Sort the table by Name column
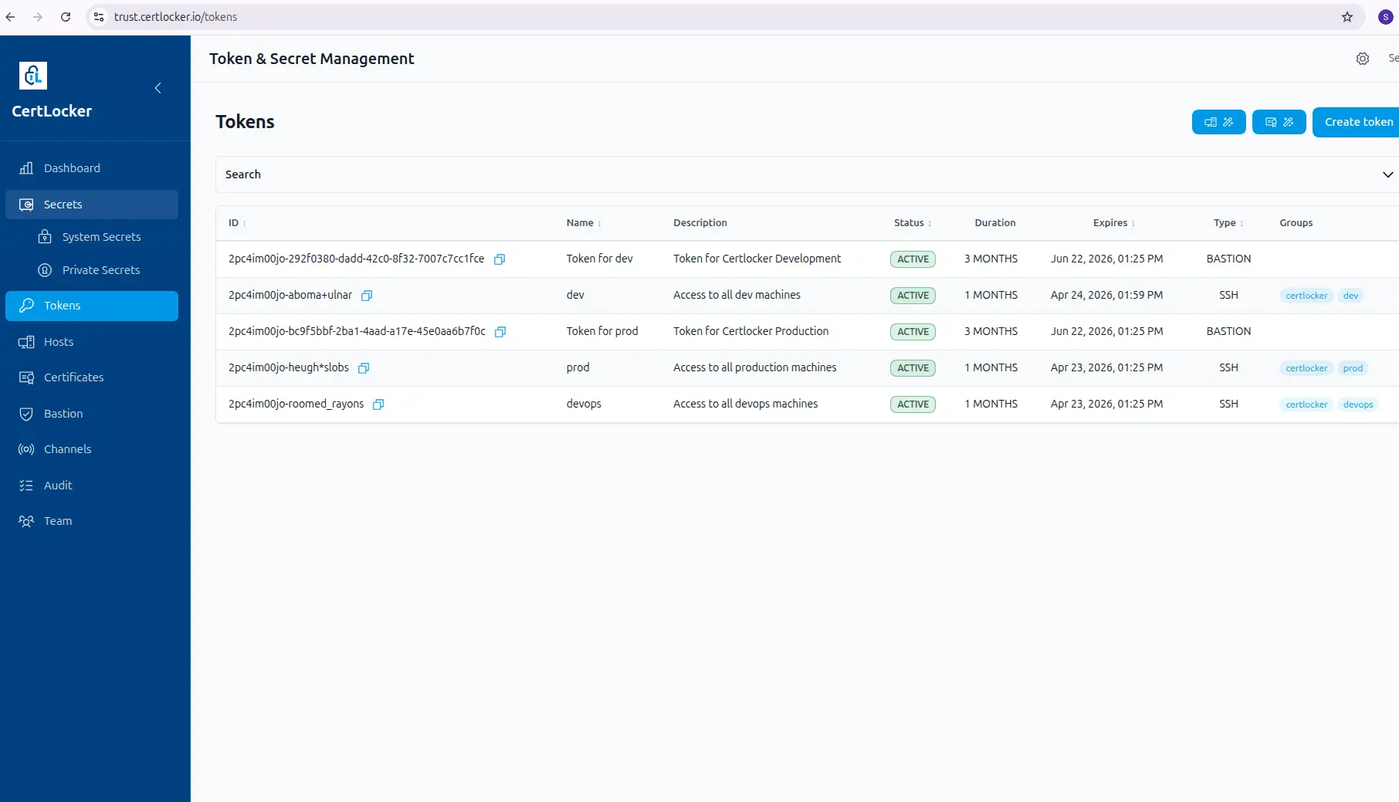The height and width of the screenshot is (802, 1399). [584, 223]
